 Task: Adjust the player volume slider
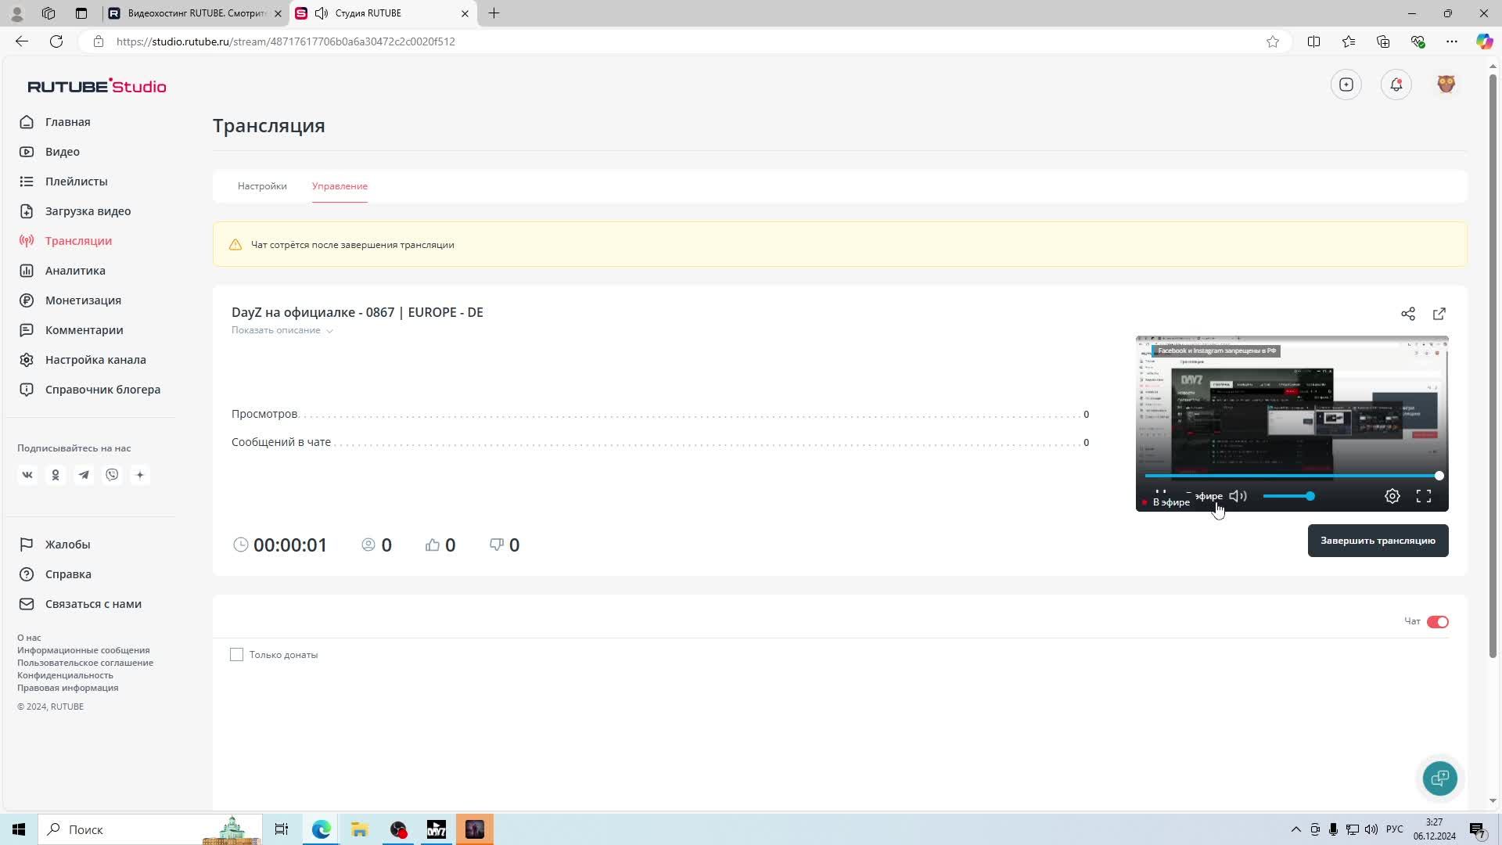click(1288, 496)
